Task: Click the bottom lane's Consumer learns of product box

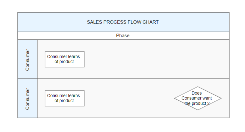Action: point(65,98)
